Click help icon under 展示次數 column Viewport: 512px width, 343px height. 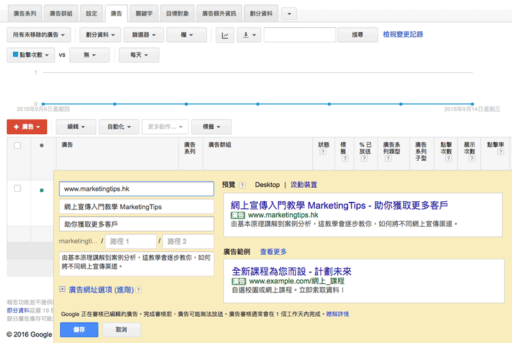472,158
